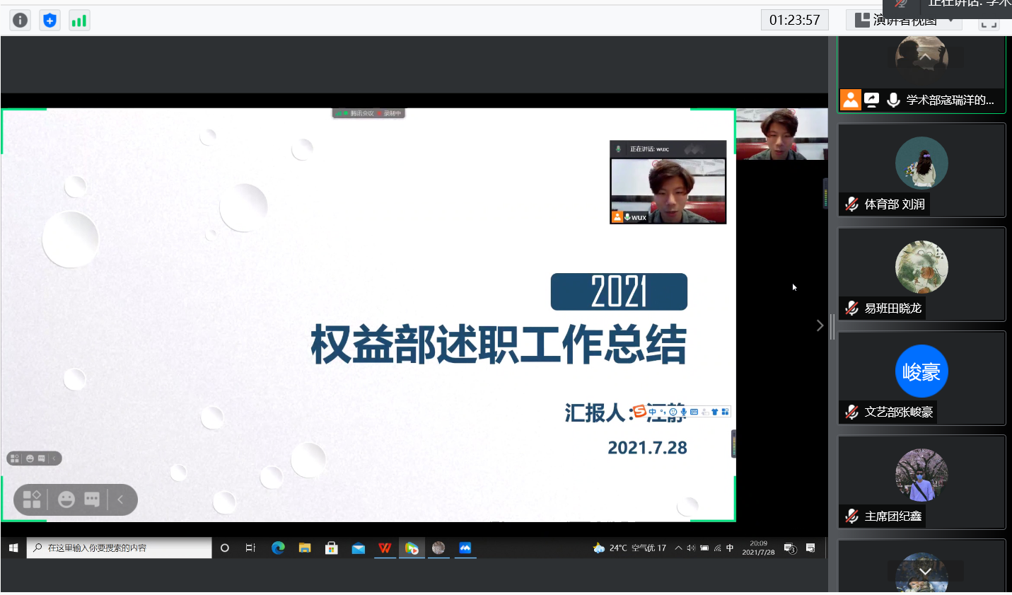Toggle muted mic icon for 主席团纪鑫

tap(852, 516)
